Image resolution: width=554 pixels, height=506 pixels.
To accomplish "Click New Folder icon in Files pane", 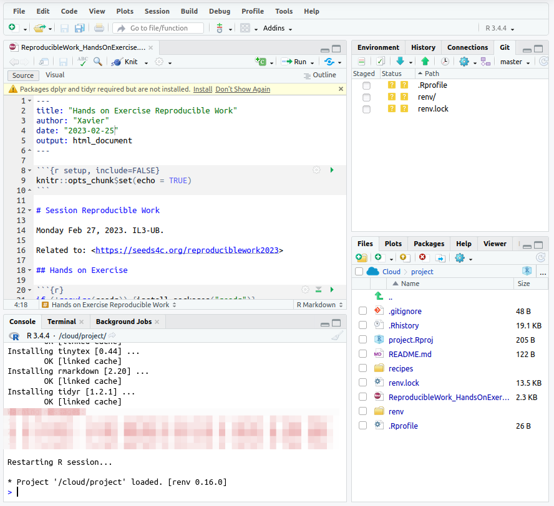I will (361, 258).
